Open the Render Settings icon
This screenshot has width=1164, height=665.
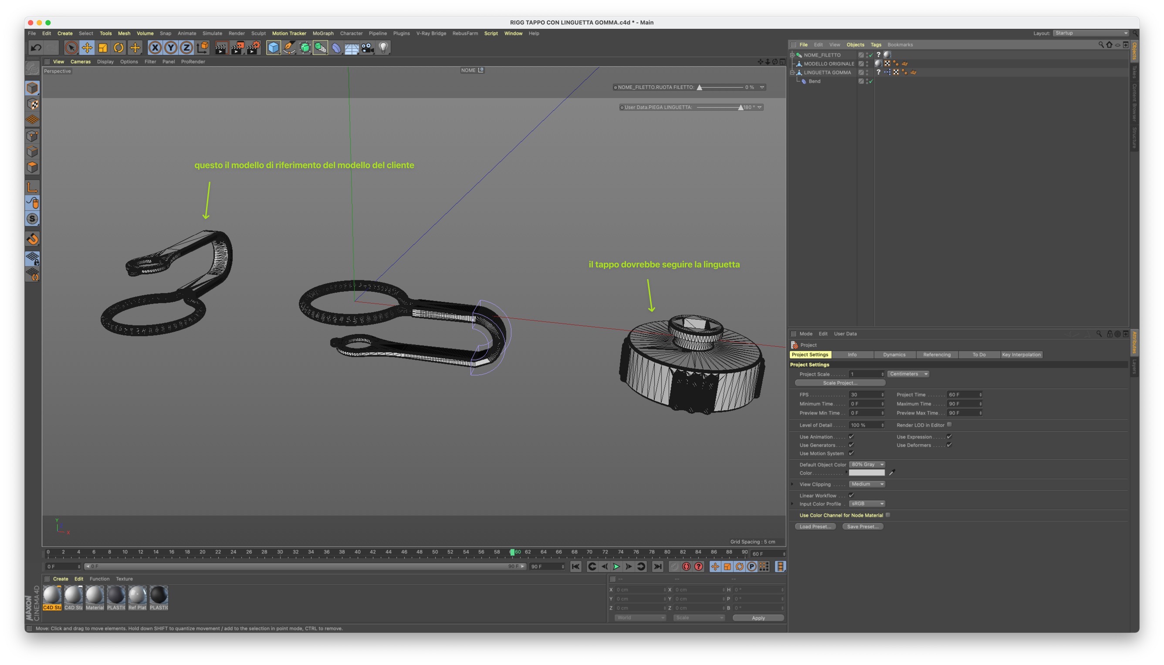coord(254,47)
